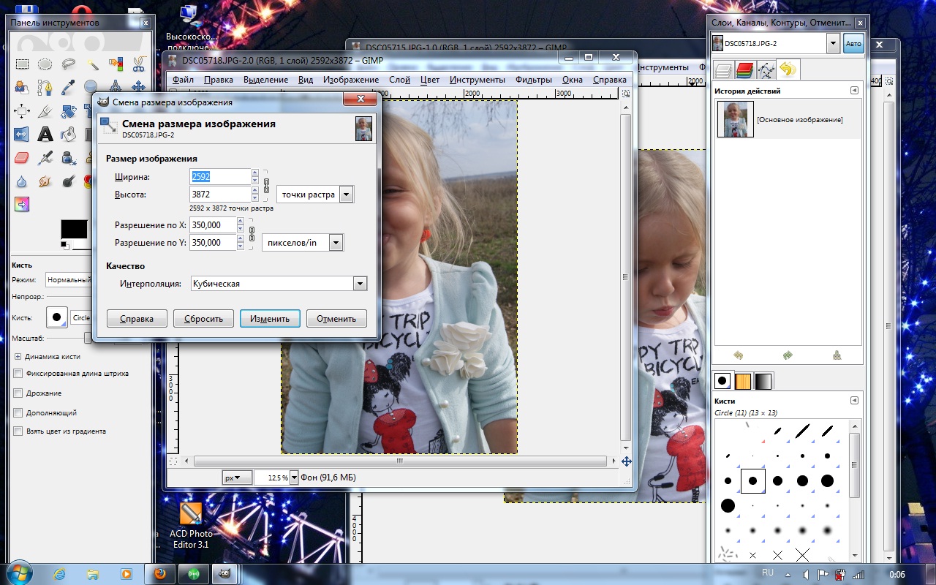Viewport: 936px width, 585px height.
Task: Switch to Paths tab in dock
Action: click(x=766, y=70)
